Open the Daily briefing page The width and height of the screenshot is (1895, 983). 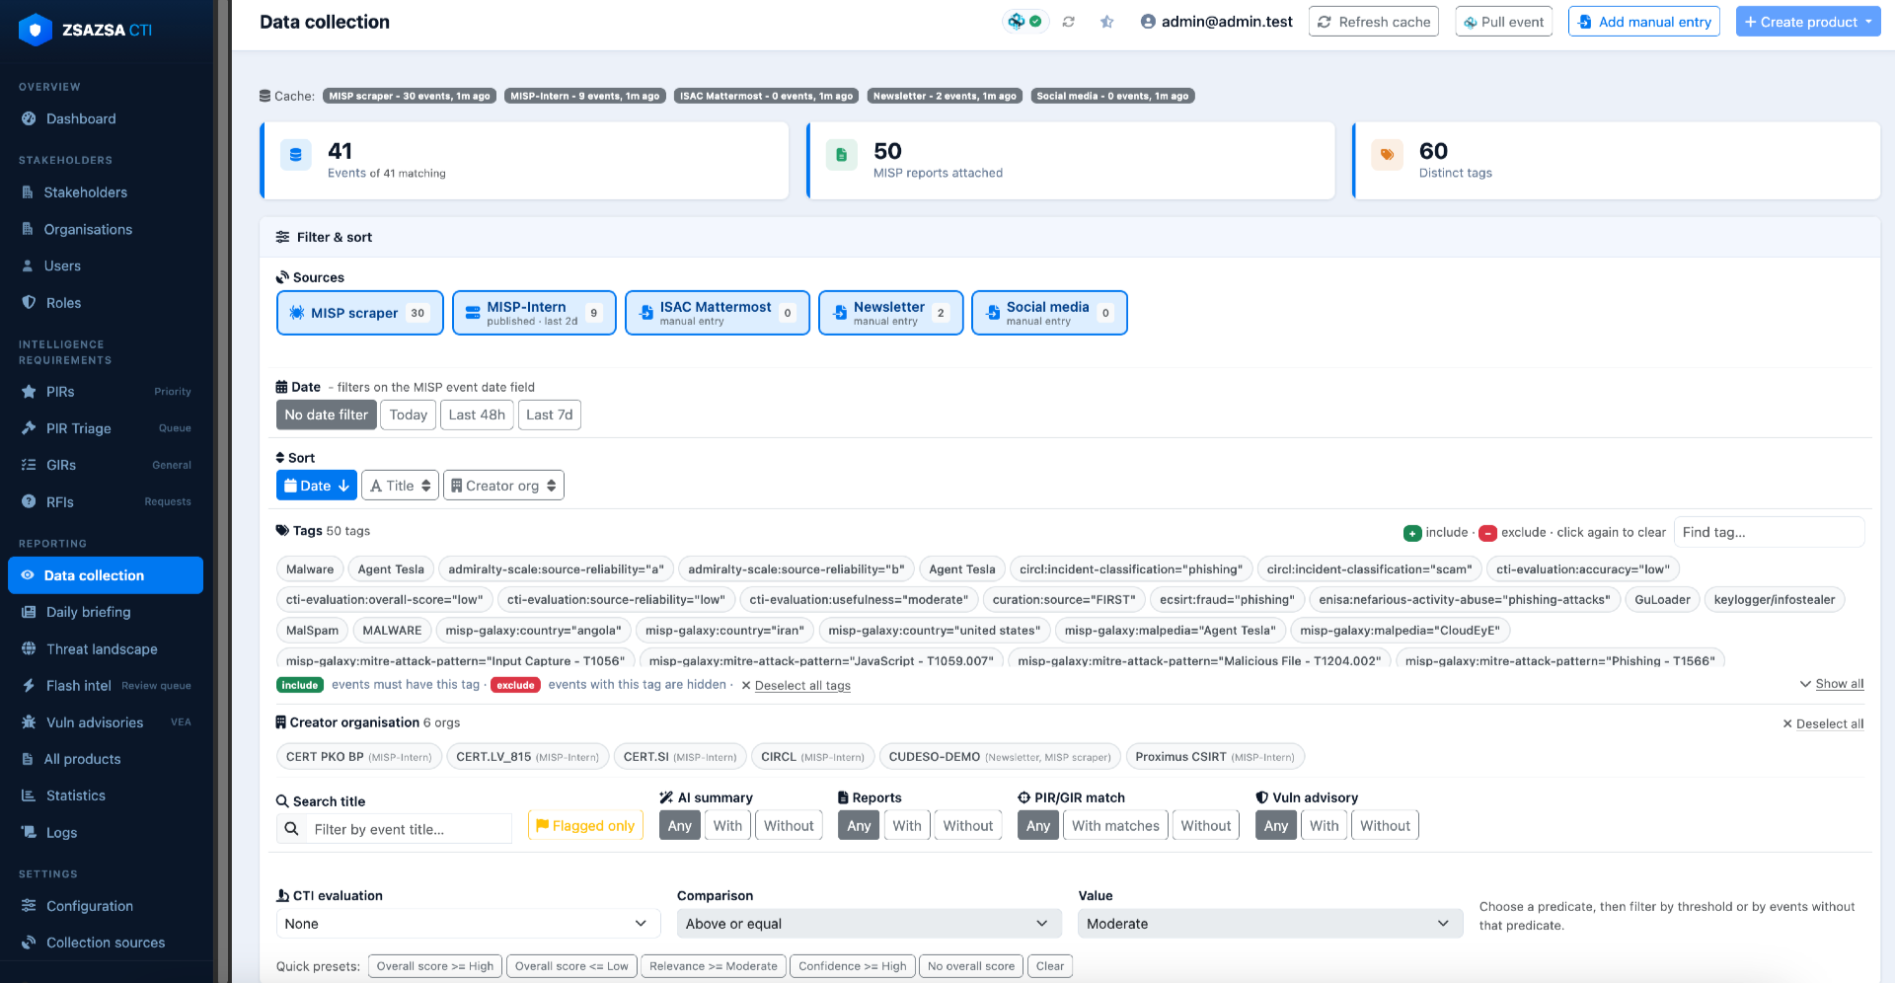tap(106, 612)
